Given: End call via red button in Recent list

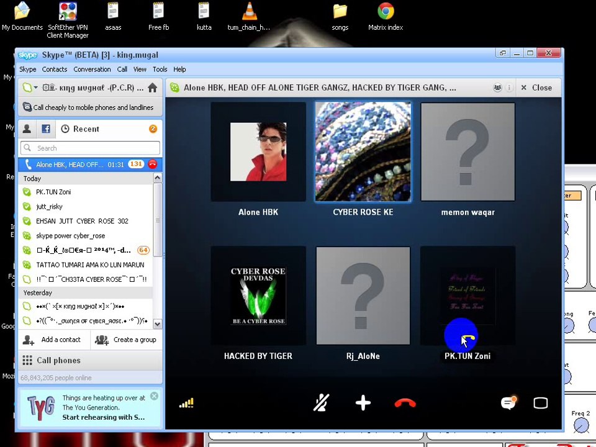Looking at the screenshot, I should tap(153, 164).
